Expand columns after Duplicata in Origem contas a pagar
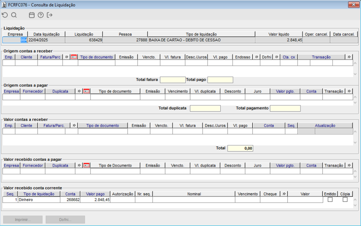361x226 pixels. point(79,91)
